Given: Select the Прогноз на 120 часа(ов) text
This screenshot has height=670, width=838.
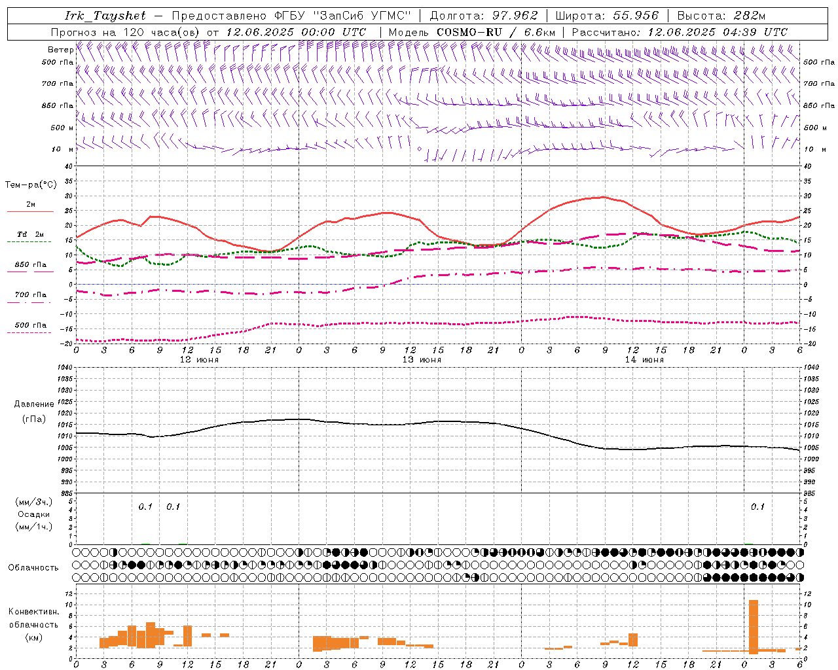Looking at the screenshot, I should click(126, 32).
